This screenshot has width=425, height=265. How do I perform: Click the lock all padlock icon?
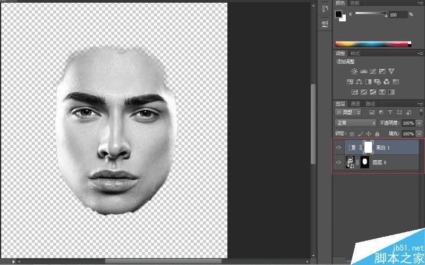pyautogui.click(x=377, y=134)
